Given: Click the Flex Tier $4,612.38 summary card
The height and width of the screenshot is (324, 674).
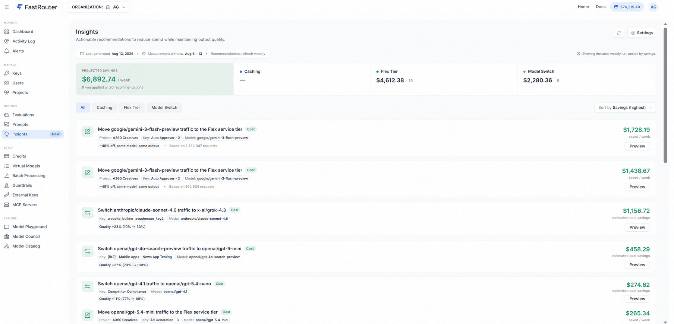Looking at the screenshot, I should [444, 79].
